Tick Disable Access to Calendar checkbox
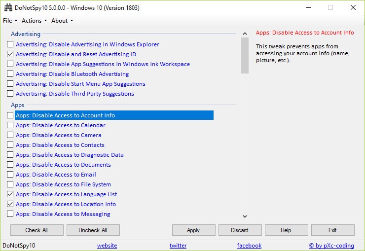This screenshot has height=251, width=365. (10, 125)
